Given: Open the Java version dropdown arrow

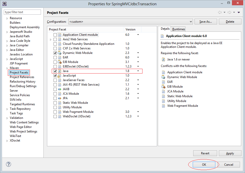Looking at the screenshot, I should tap(138, 71).
